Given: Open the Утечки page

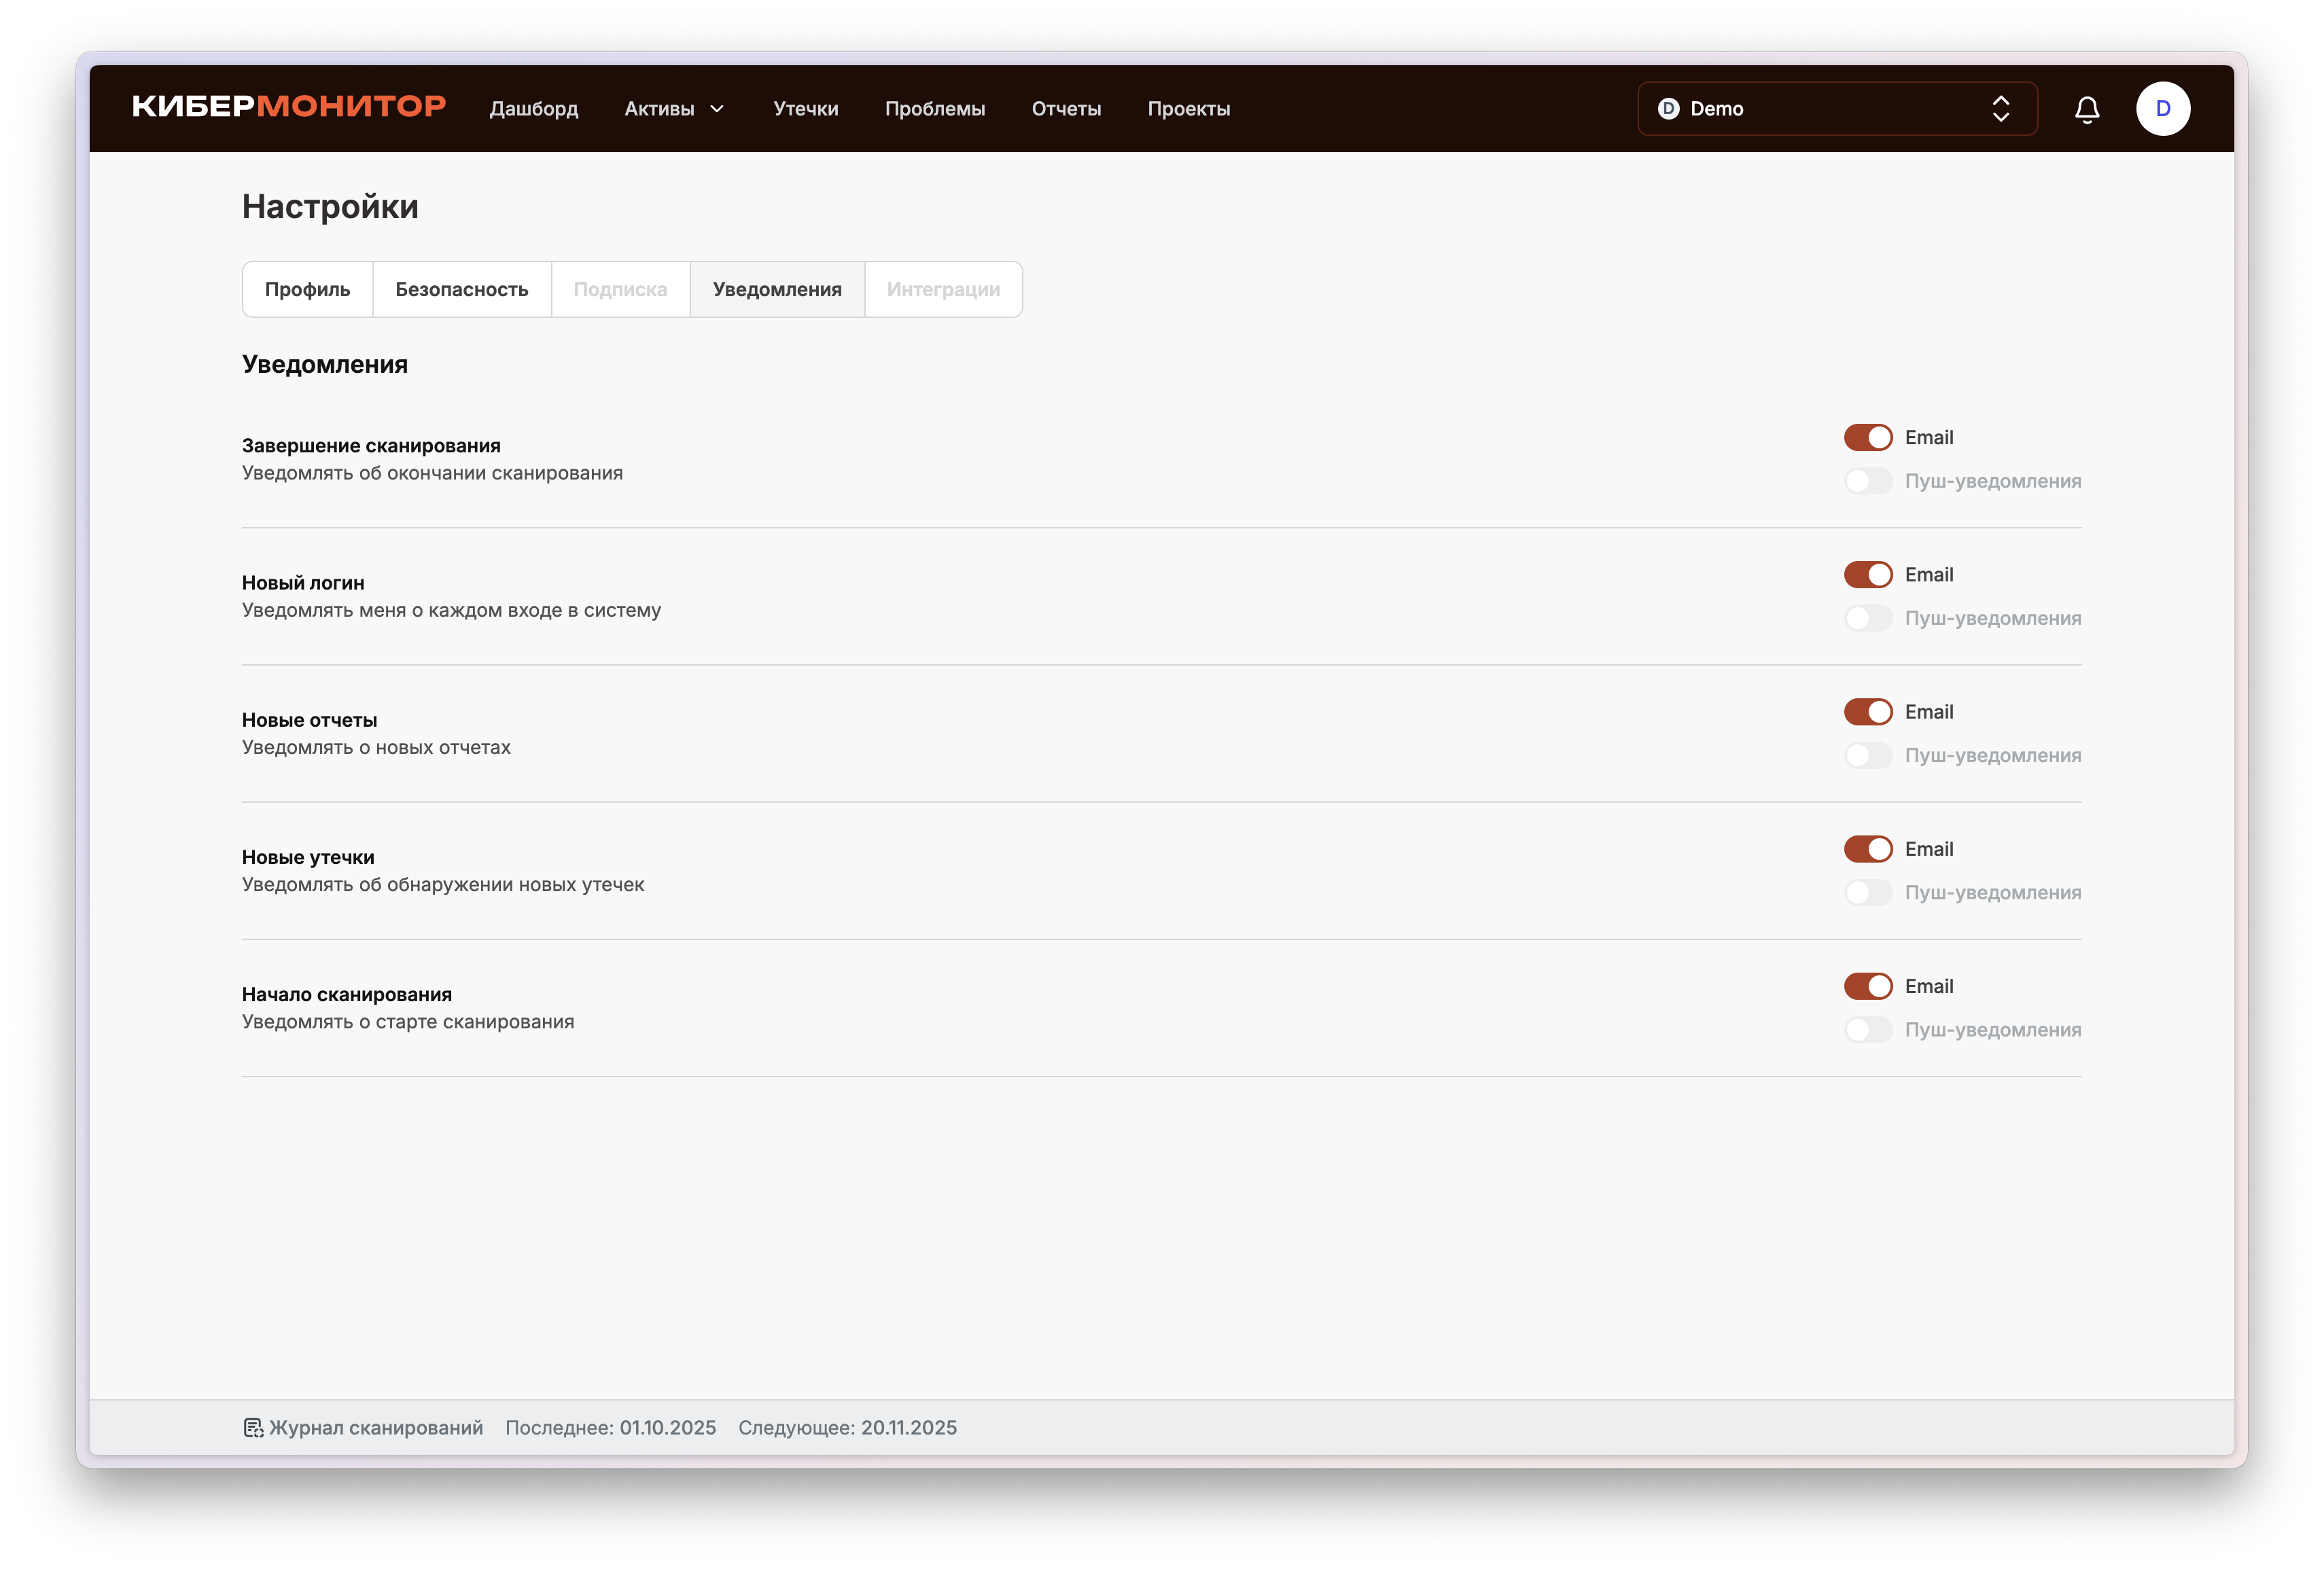Looking at the screenshot, I should [x=805, y=109].
